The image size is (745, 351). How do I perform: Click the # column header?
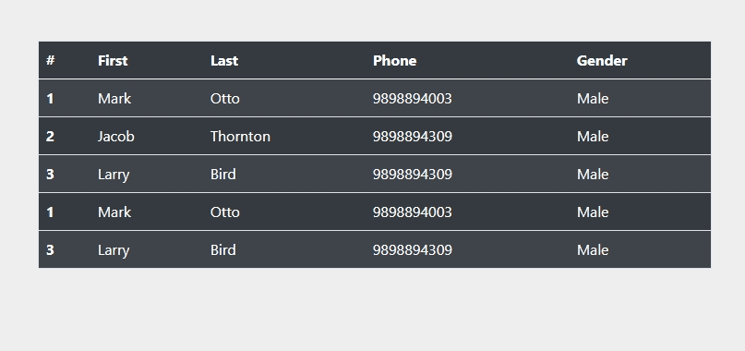point(51,60)
